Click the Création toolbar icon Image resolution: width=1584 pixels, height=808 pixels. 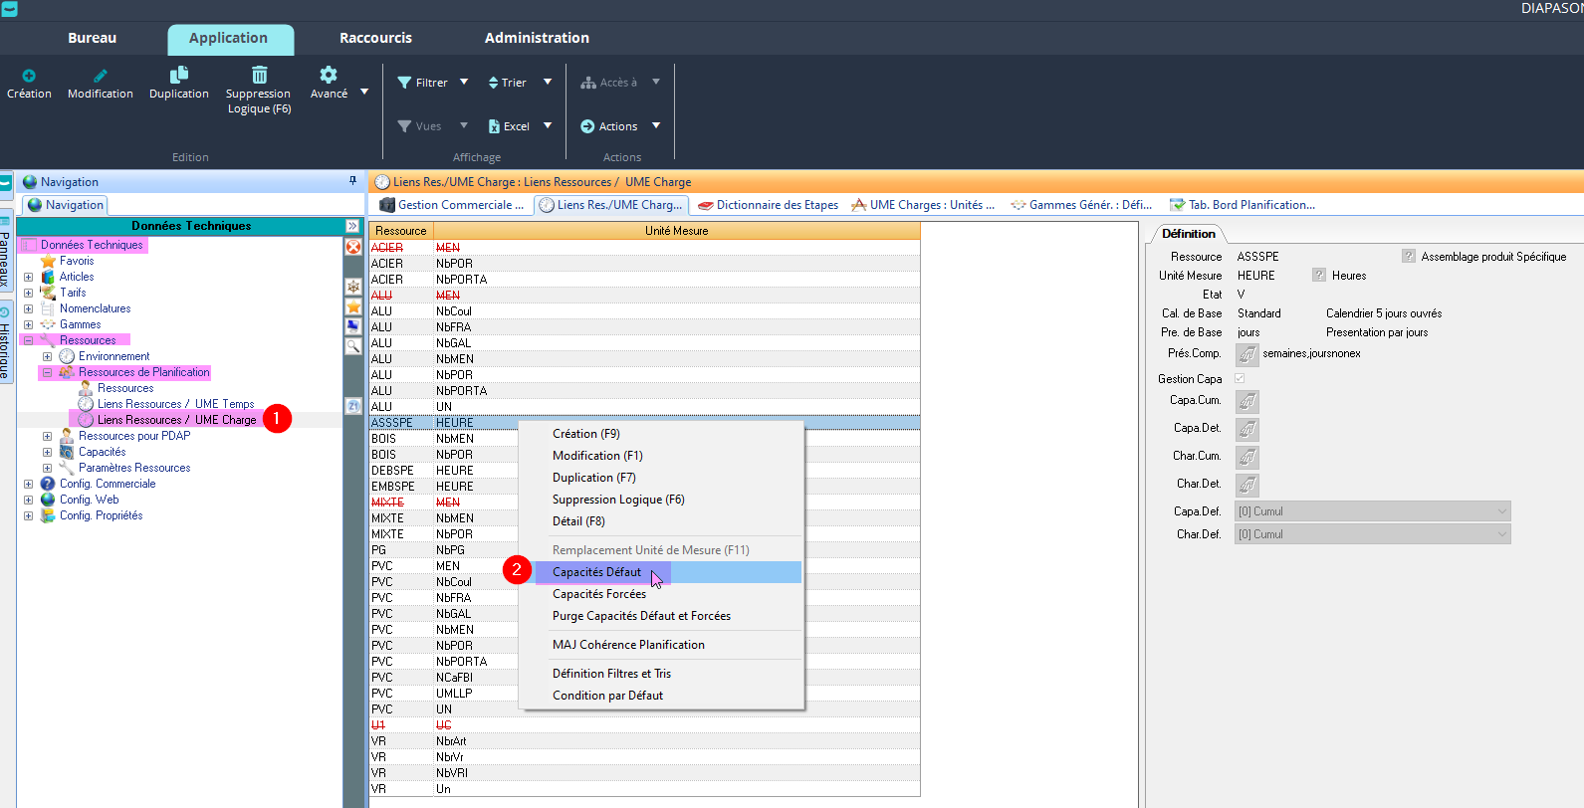pyautogui.click(x=29, y=76)
